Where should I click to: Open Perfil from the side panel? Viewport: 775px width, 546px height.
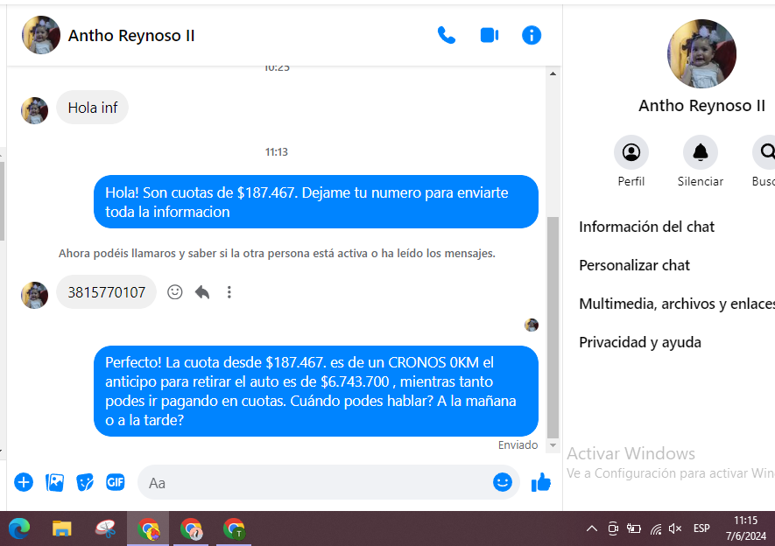pos(631,153)
